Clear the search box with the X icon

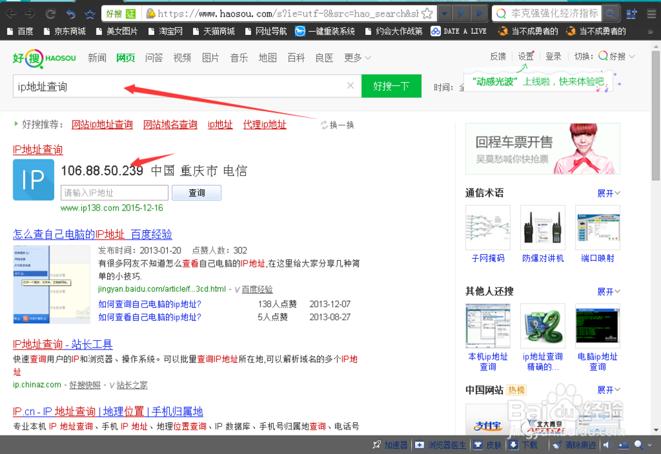click(350, 85)
